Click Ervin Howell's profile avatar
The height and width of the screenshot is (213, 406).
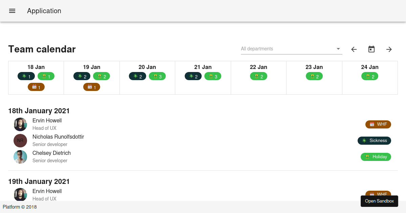tap(20, 124)
